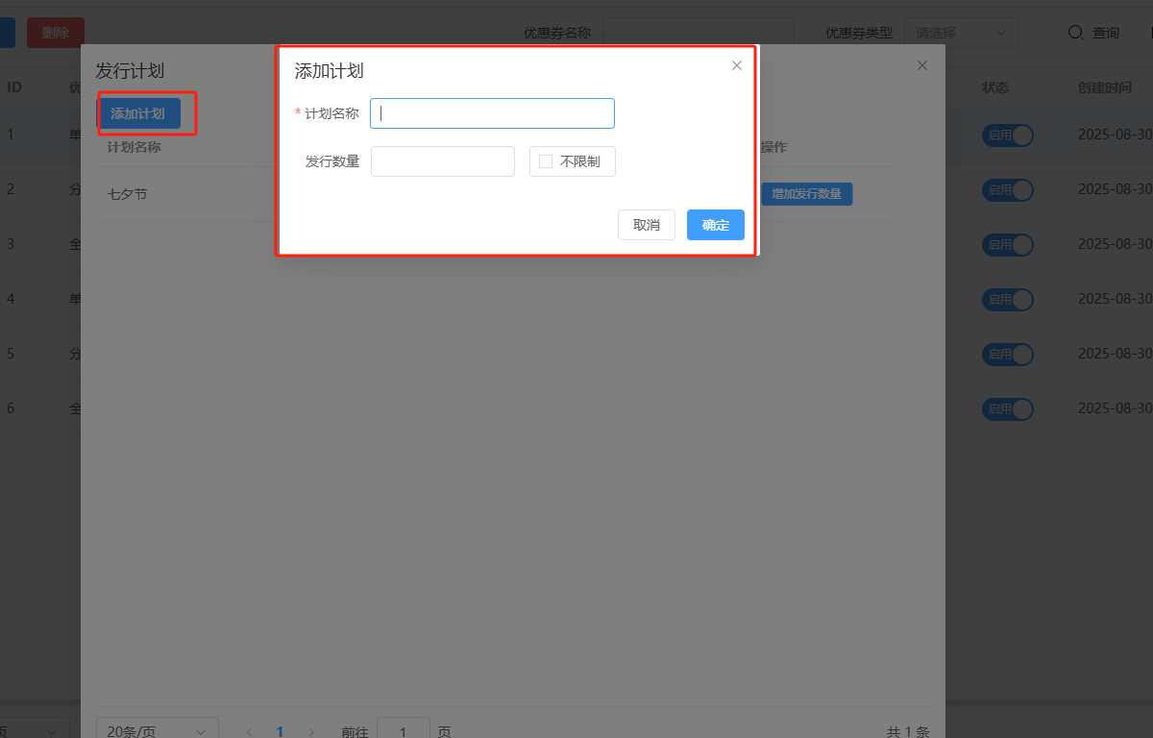1153x738 pixels.
Task: Close the 发行计划 panel with its X icon
Action: (922, 65)
